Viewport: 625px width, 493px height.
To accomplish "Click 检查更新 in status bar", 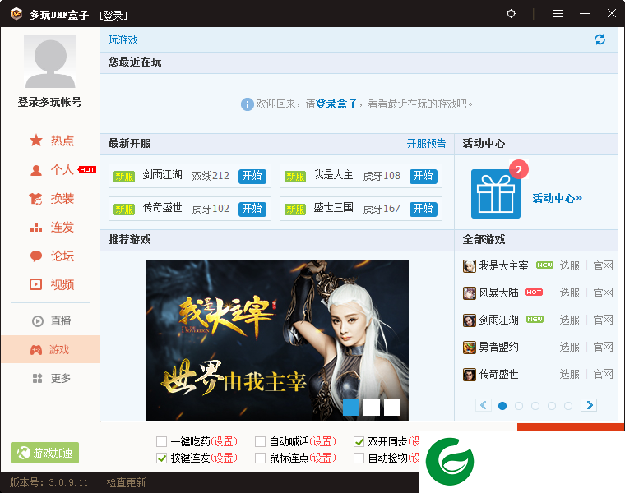I will [x=126, y=482].
